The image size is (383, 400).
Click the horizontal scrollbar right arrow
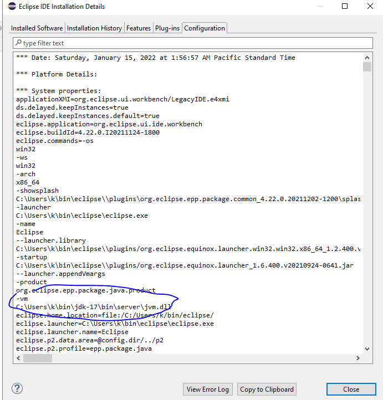pos(358,358)
